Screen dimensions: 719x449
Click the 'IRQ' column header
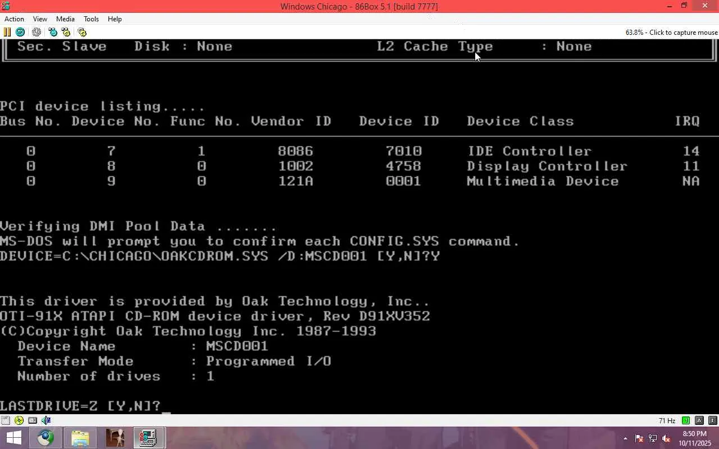688,121
